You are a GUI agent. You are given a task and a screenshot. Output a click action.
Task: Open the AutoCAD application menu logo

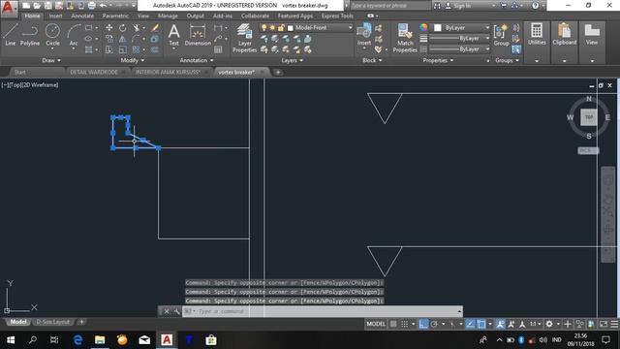tap(8, 8)
